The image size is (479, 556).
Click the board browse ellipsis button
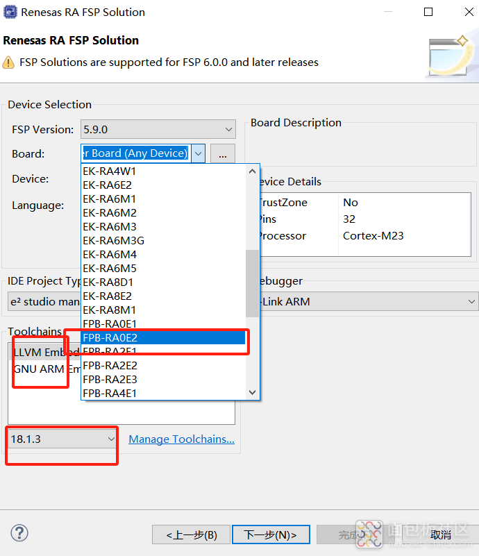[x=222, y=154]
